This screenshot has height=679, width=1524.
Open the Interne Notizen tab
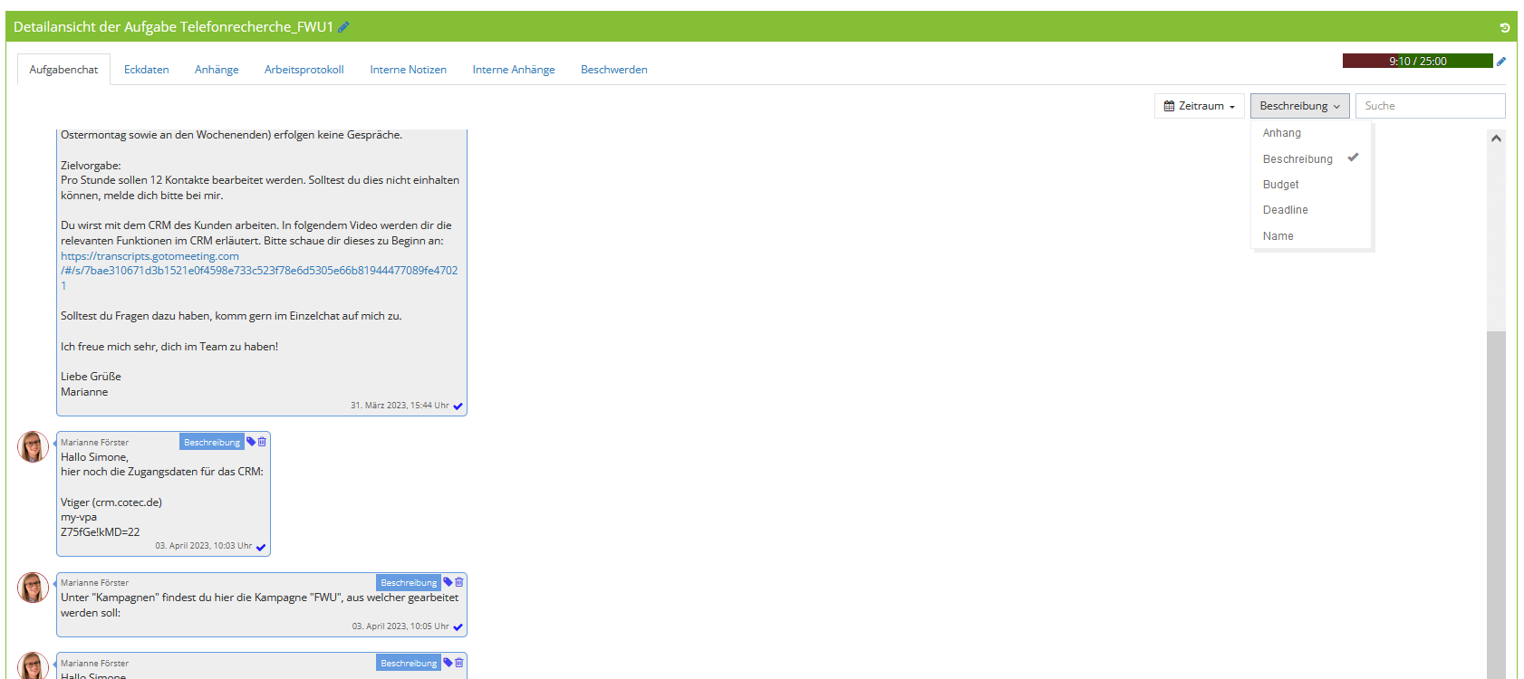tap(408, 70)
